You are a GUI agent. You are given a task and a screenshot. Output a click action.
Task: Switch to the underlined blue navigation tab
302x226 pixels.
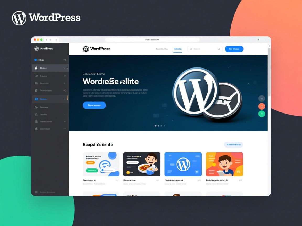click(178, 49)
